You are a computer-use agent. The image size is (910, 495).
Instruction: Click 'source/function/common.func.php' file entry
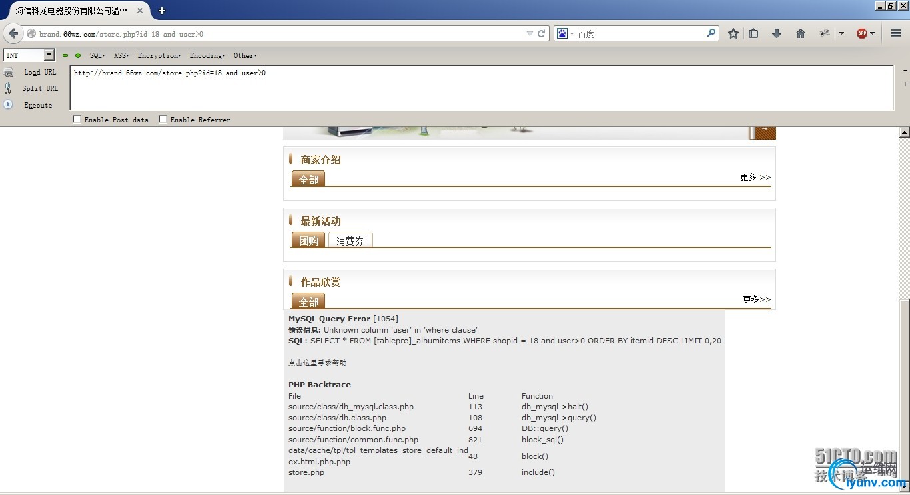[354, 440]
